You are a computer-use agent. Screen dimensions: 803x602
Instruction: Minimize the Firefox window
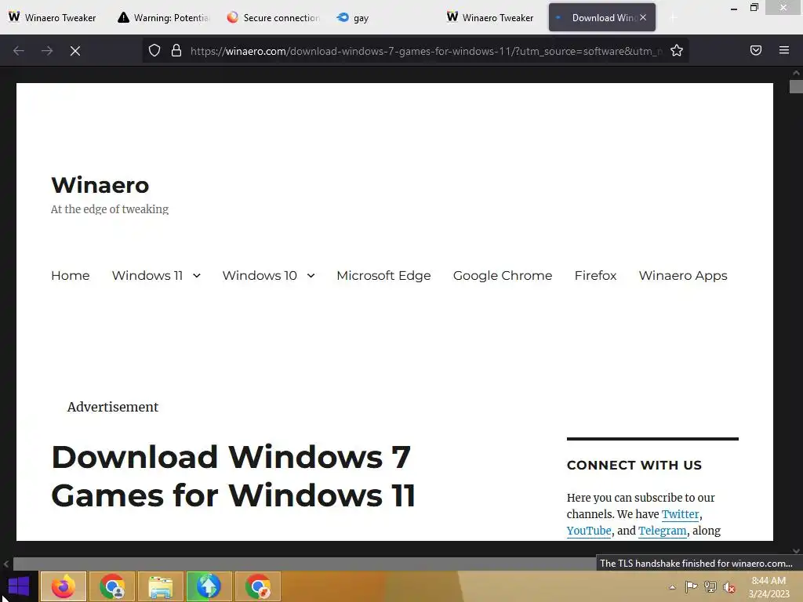pyautogui.click(x=734, y=8)
